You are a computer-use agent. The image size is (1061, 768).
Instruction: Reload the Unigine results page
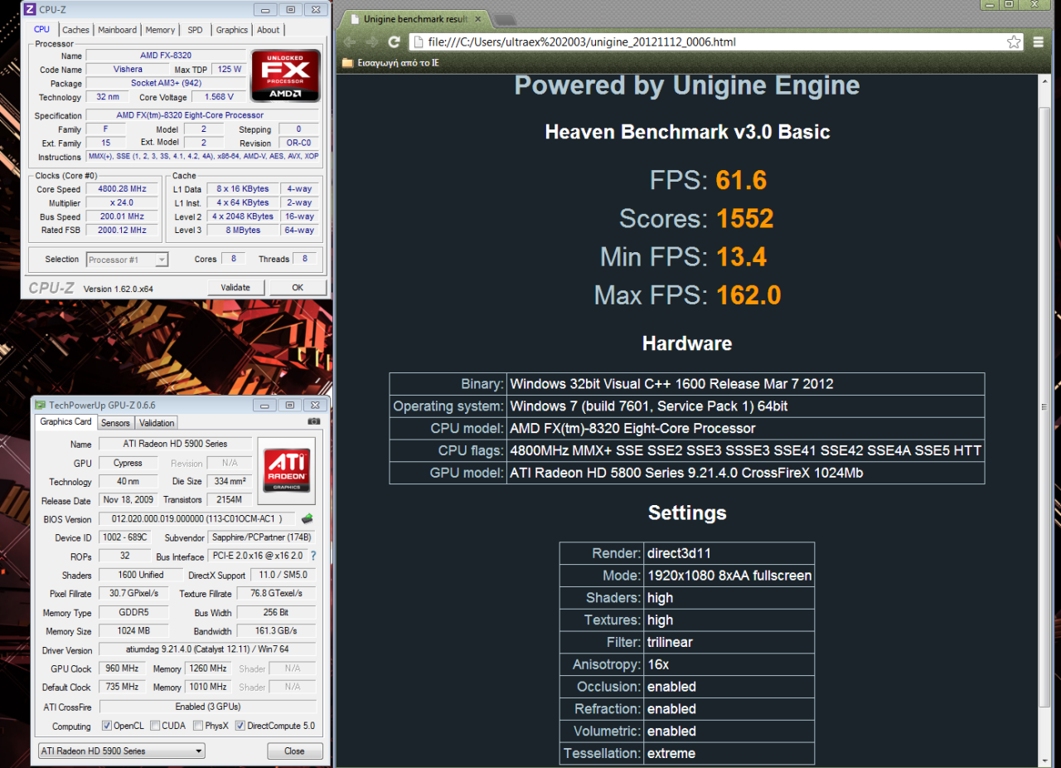(395, 41)
